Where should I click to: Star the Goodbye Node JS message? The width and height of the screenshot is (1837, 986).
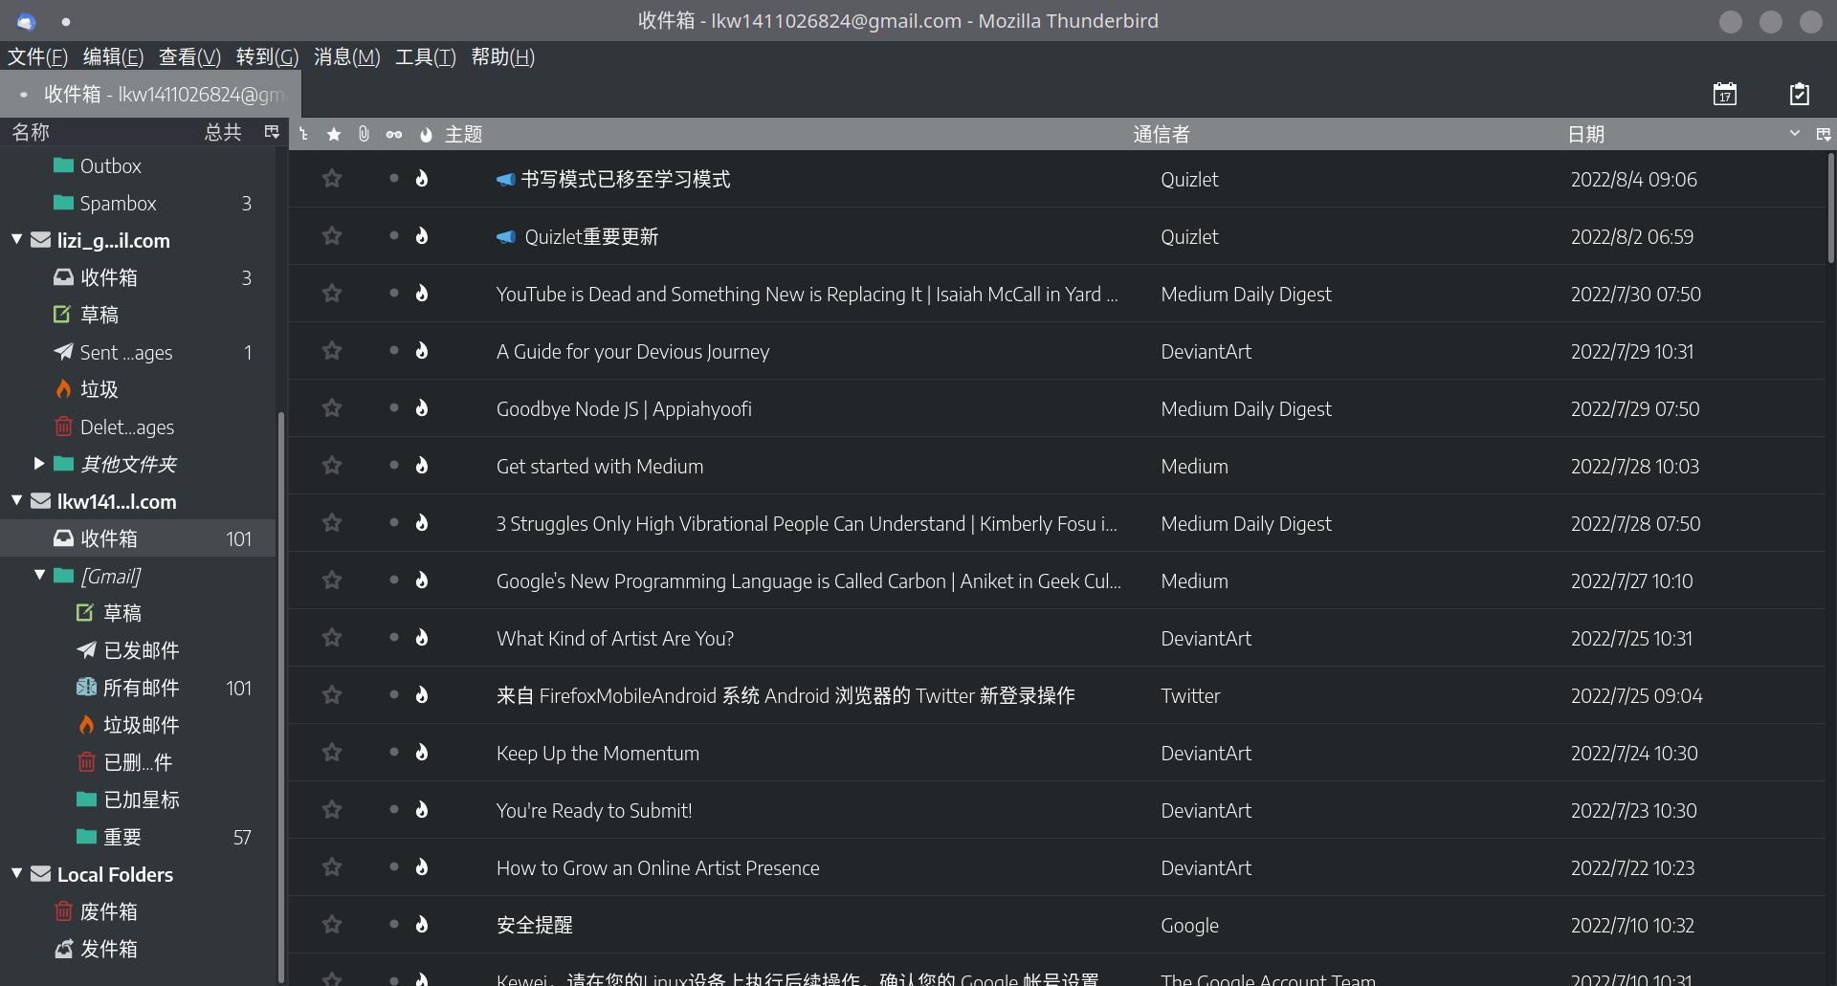332,408
